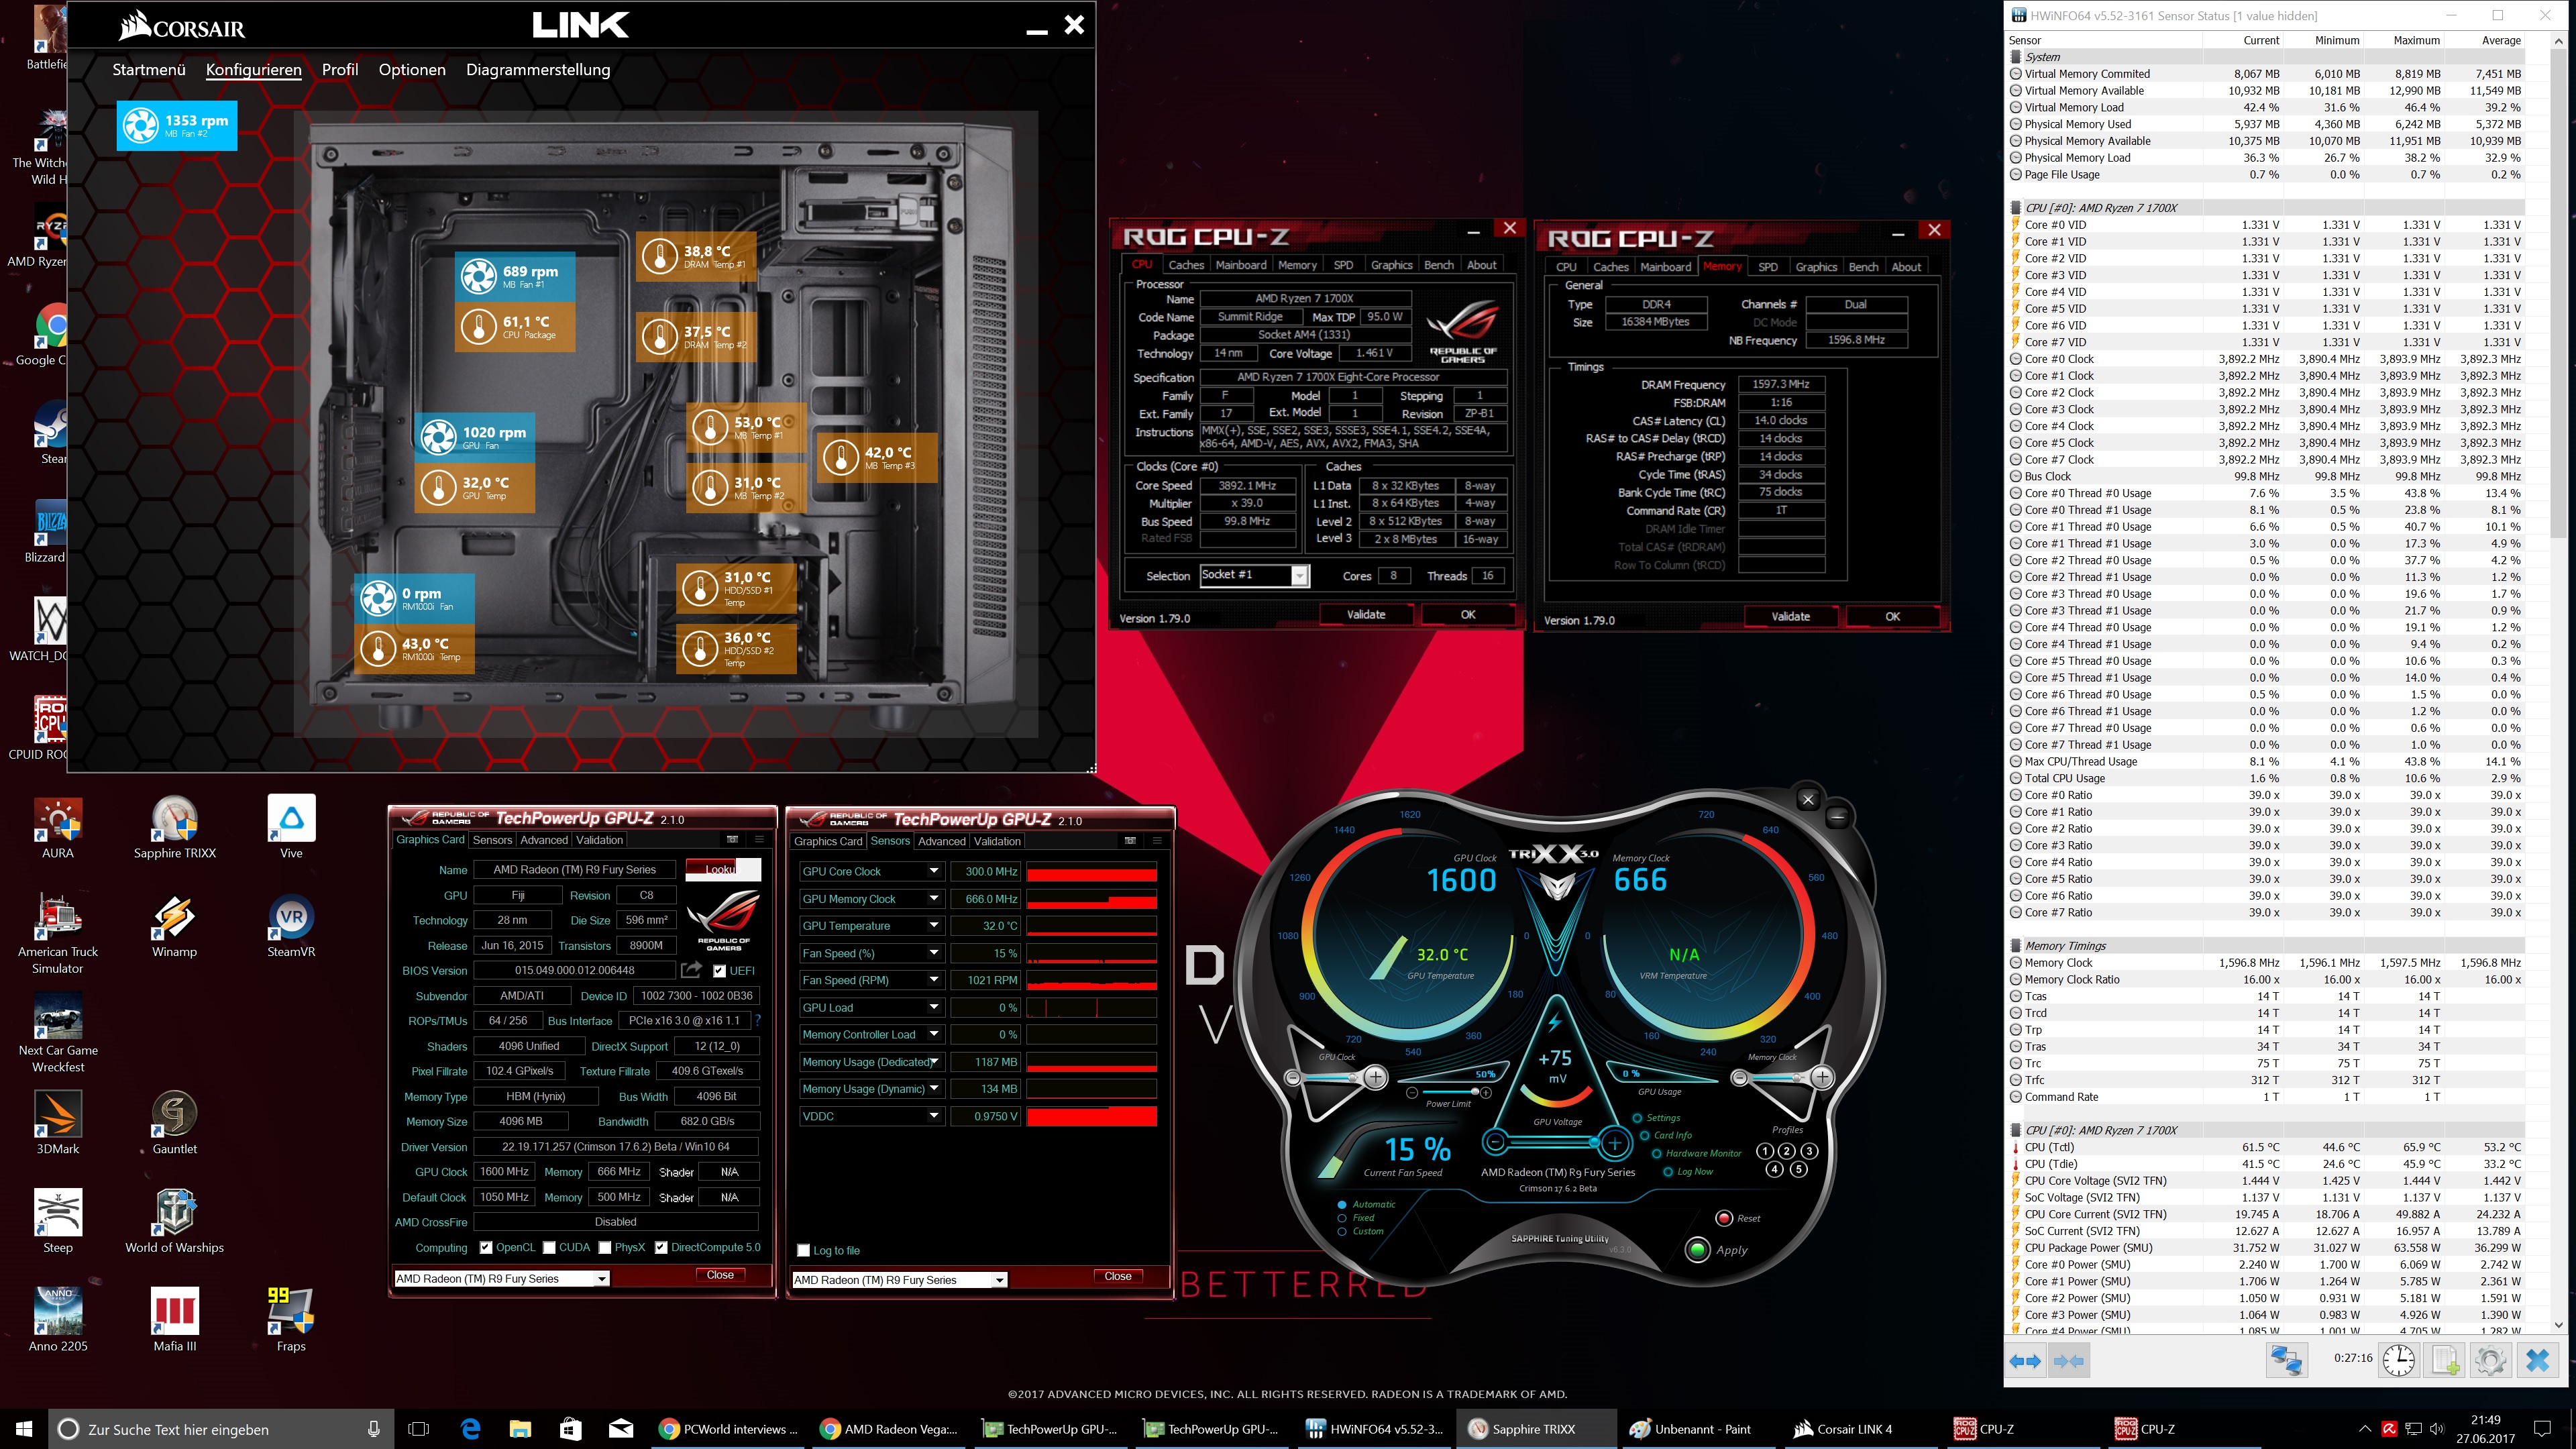This screenshot has width=2576, height=1449.
Task: Switch to CPU-Z Mainboard tab
Action: point(1240,265)
